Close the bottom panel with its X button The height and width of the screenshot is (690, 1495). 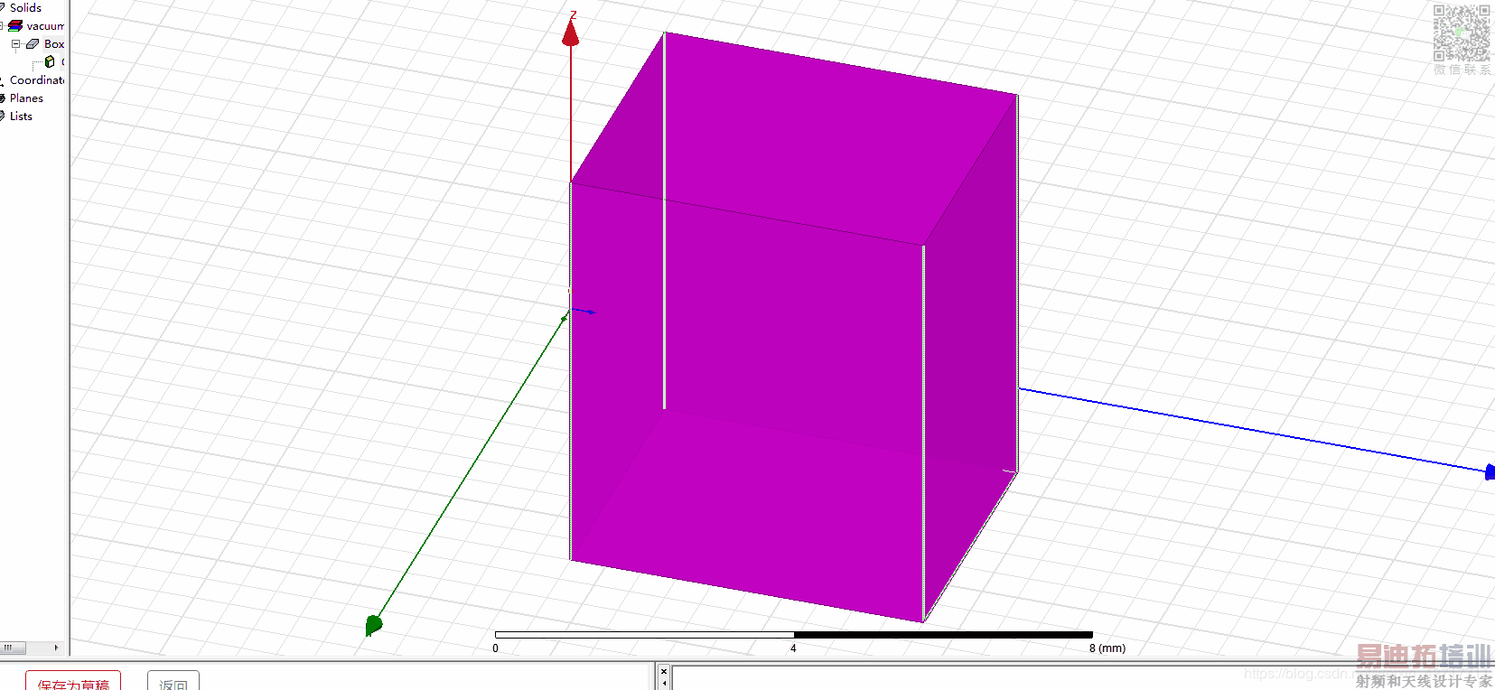click(664, 671)
